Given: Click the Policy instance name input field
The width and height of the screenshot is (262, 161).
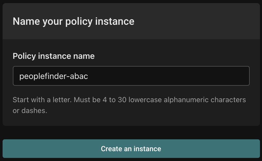Looking at the screenshot, I should (x=131, y=76).
